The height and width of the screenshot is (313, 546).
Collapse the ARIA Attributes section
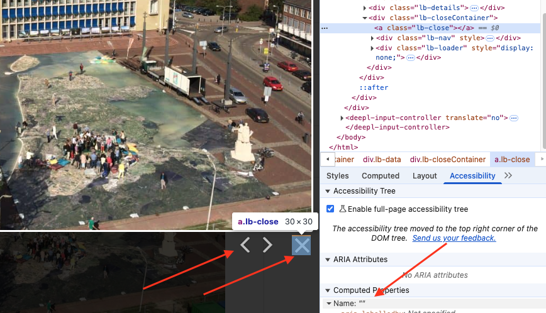[x=327, y=260]
